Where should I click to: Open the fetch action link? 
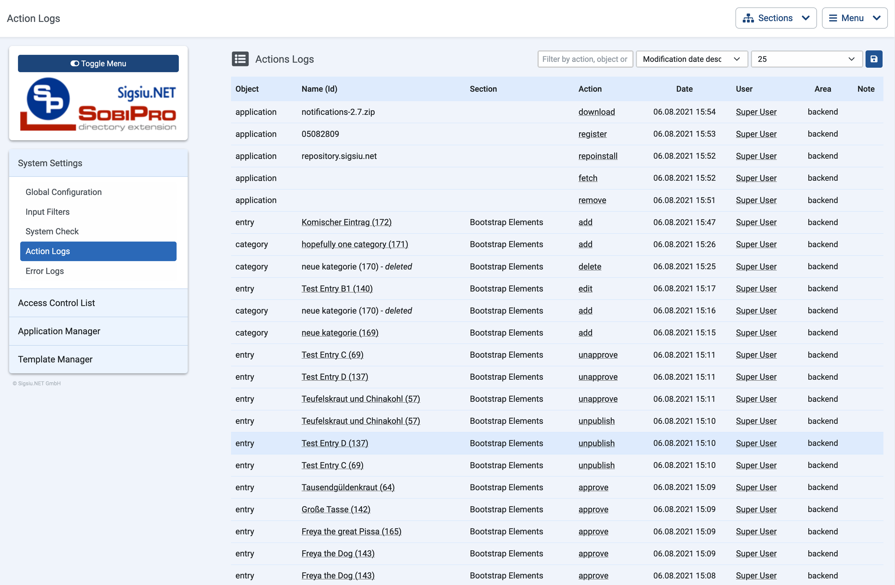[587, 178]
